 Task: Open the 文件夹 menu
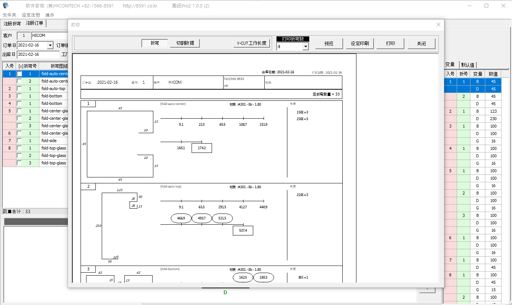[10, 15]
